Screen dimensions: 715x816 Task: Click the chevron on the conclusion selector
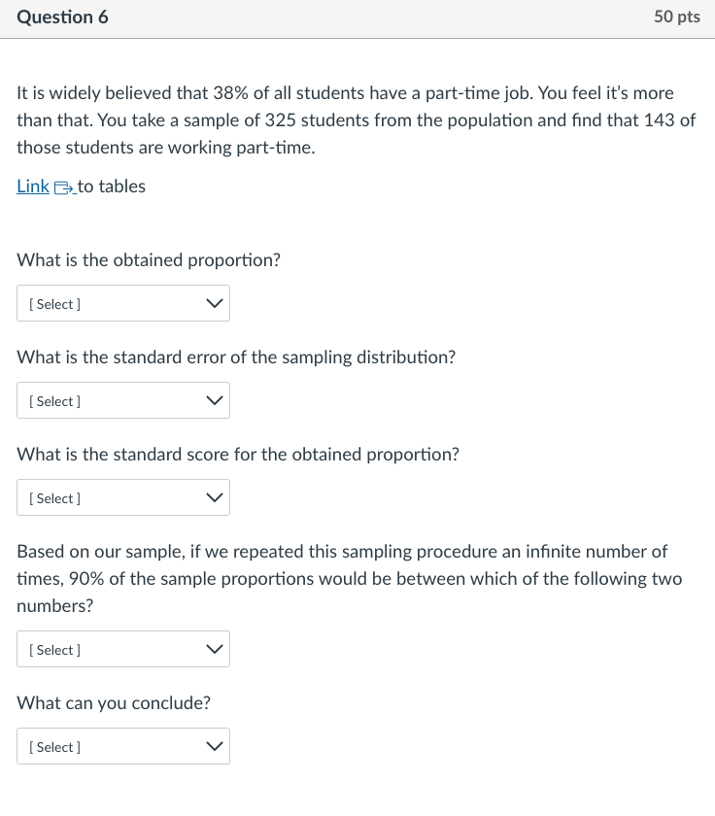click(x=214, y=746)
